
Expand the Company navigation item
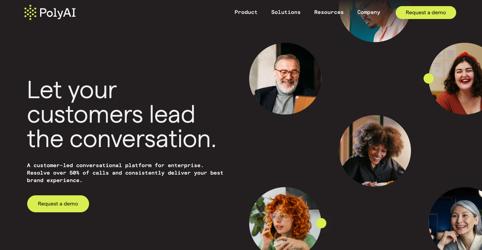(368, 12)
